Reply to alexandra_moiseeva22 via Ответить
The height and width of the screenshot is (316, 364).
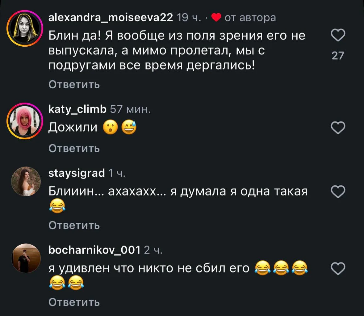coord(74,85)
